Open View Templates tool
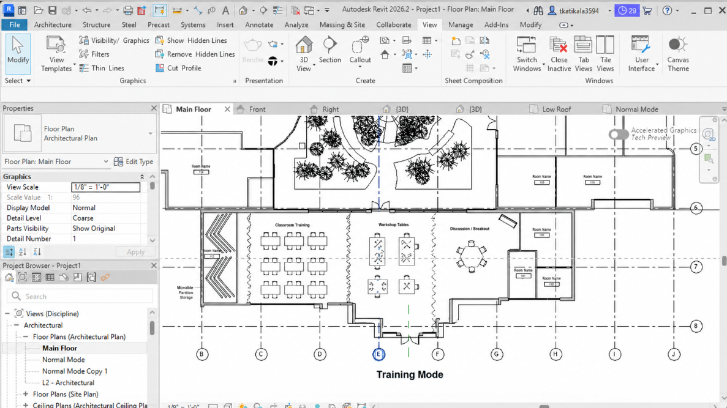 [56, 54]
